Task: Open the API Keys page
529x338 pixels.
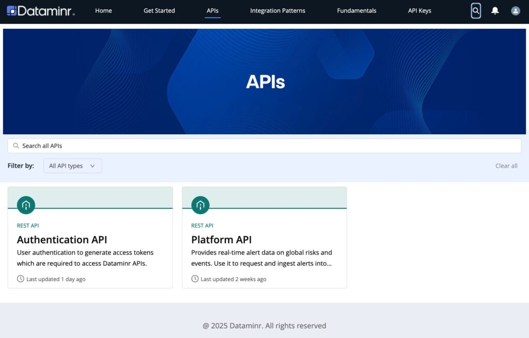Action: 419,10
